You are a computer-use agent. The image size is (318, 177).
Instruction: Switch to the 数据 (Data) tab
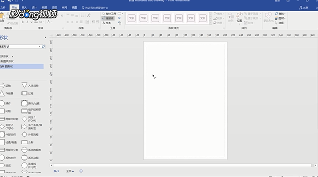click(x=44, y=8)
